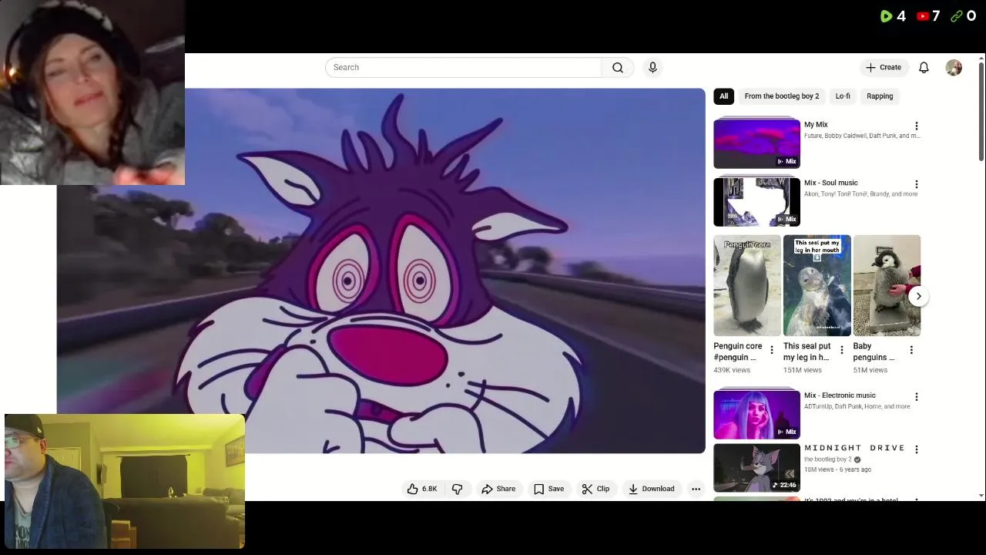The image size is (986, 555).
Task: Open options for Baby penguins short
Action: (x=911, y=350)
